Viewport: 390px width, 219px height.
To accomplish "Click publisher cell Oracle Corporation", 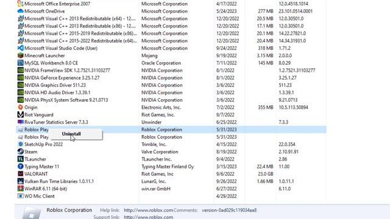I will (x=161, y=63).
